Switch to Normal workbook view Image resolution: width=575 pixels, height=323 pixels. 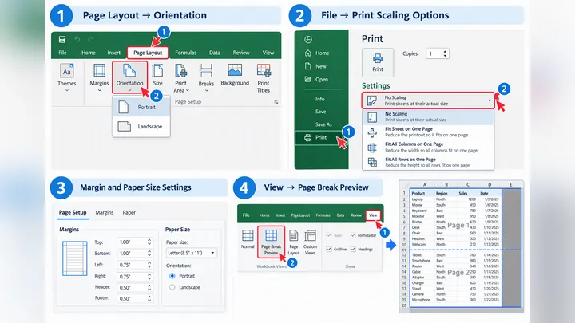click(248, 239)
